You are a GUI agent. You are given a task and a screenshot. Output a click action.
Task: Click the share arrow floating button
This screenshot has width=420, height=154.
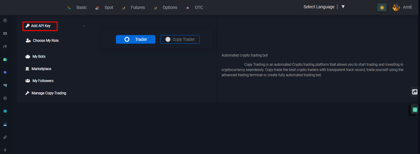[415, 92]
